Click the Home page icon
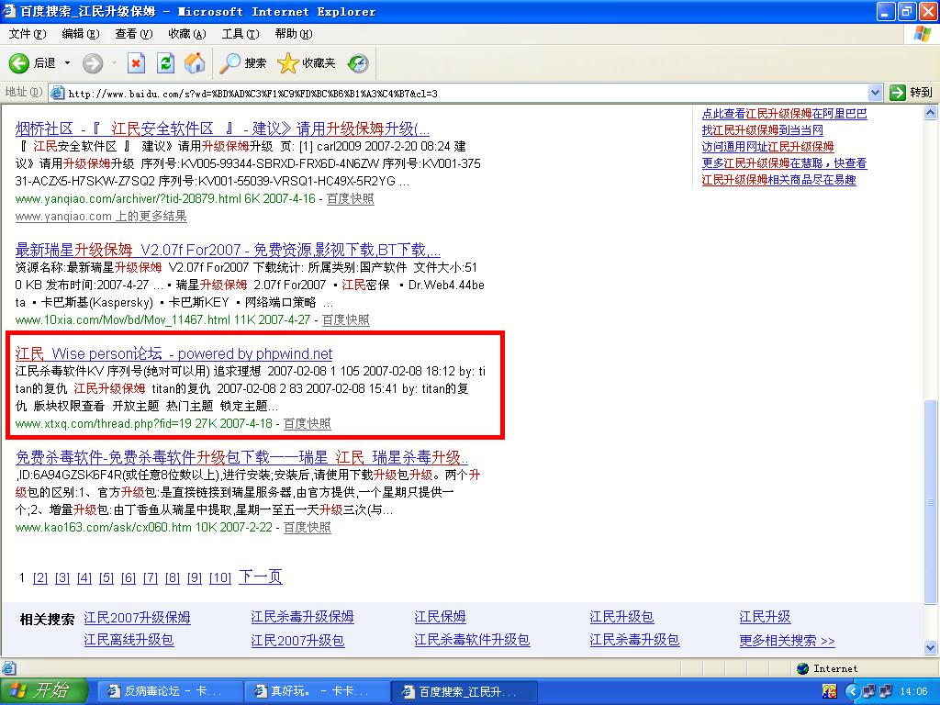Screen dimensions: 940x705 (x=195, y=63)
